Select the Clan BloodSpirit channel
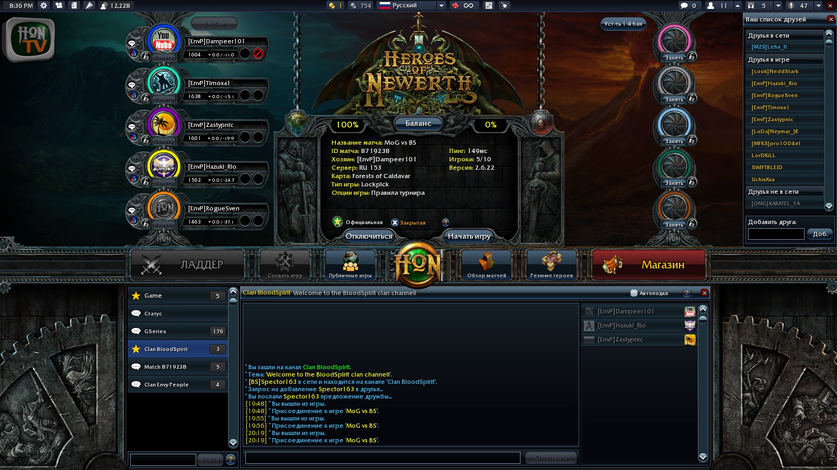Screen dimensions: 837x470 (178, 349)
